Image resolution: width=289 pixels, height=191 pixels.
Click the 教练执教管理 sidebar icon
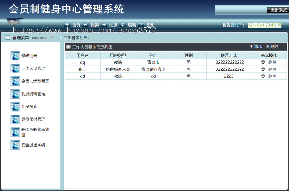pyautogui.click(x=15, y=132)
